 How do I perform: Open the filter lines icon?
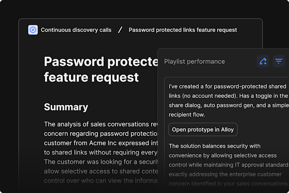click(279, 61)
